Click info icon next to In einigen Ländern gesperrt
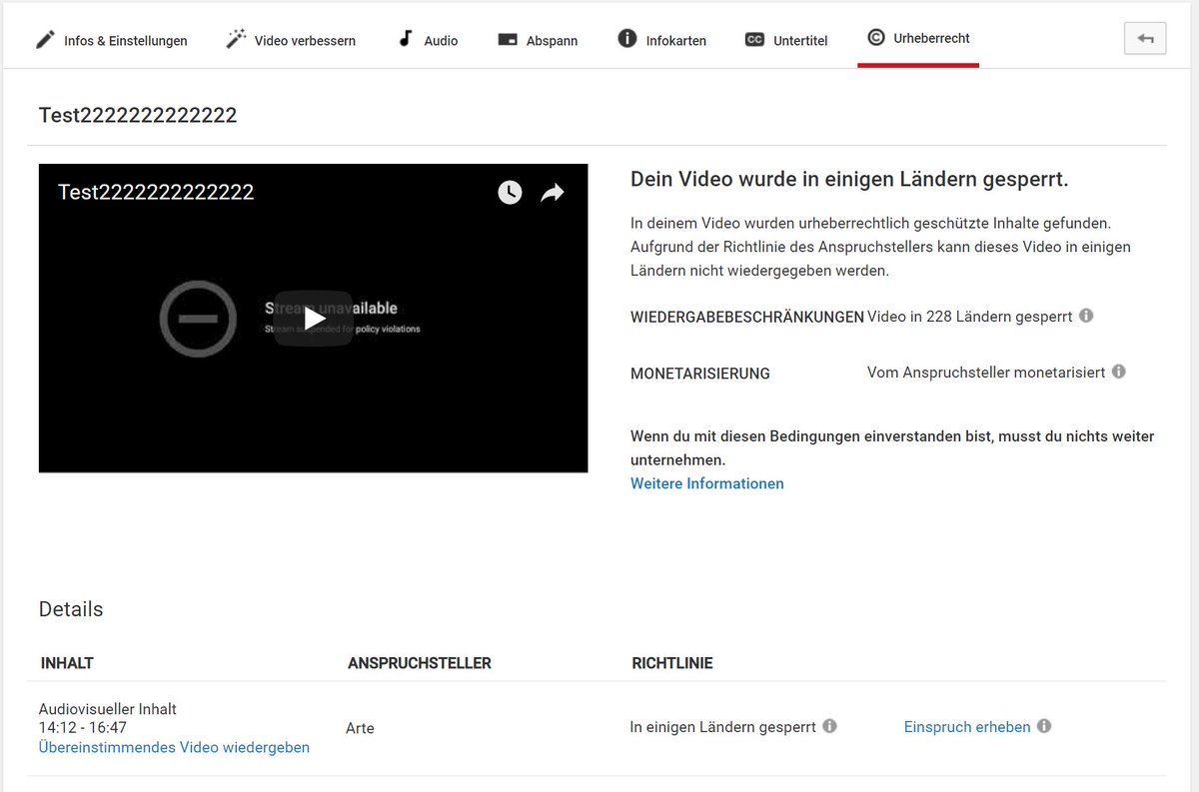This screenshot has width=1199, height=792. coord(829,726)
